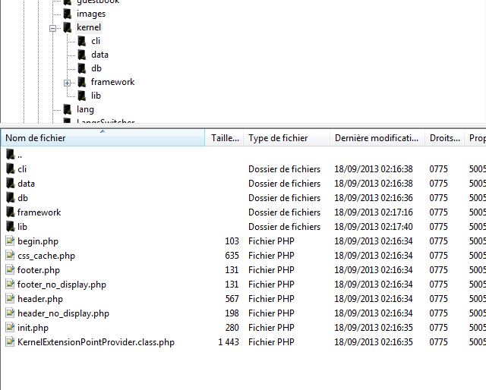This screenshot has height=390, width=486.
Task: Click the images folder icon in tree
Action: [68, 14]
